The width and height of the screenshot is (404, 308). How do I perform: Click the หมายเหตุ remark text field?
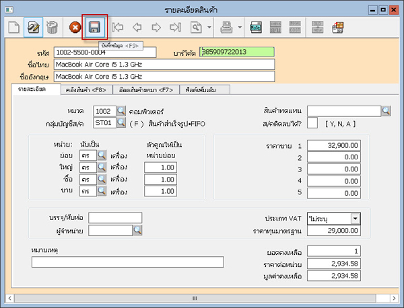pyautogui.click(x=128, y=262)
